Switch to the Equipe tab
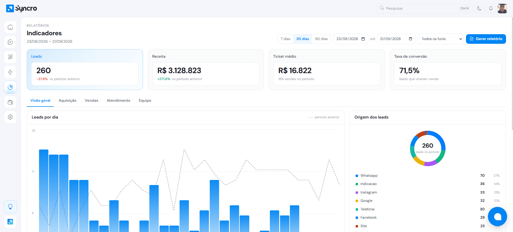Viewport: 513px width, 232px height. point(145,101)
